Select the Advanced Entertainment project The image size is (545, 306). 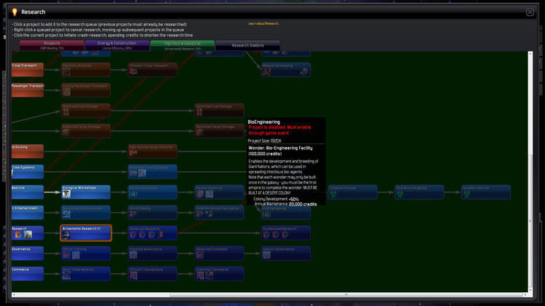86,212
